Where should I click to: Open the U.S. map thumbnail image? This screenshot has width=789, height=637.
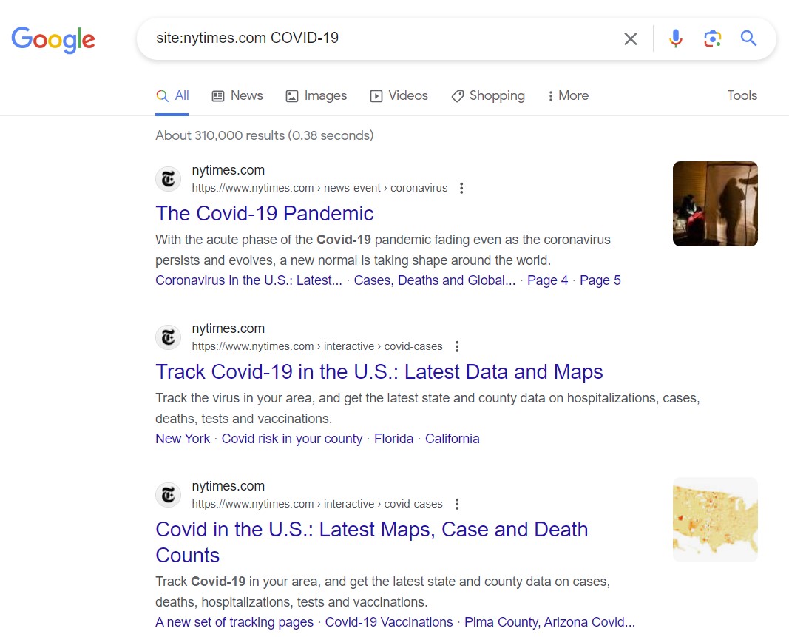pyautogui.click(x=715, y=519)
